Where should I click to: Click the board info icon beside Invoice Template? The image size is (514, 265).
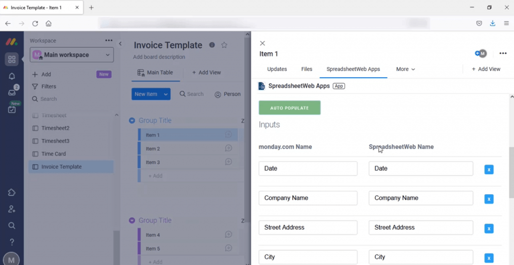pos(212,45)
